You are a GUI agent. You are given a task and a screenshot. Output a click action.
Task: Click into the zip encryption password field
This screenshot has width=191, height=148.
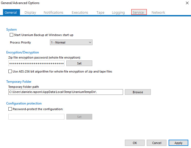click(x=36, y=63)
